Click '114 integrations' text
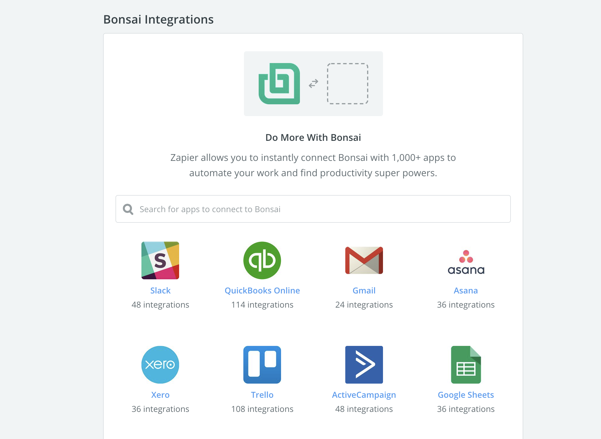 pyautogui.click(x=262, y=305)
